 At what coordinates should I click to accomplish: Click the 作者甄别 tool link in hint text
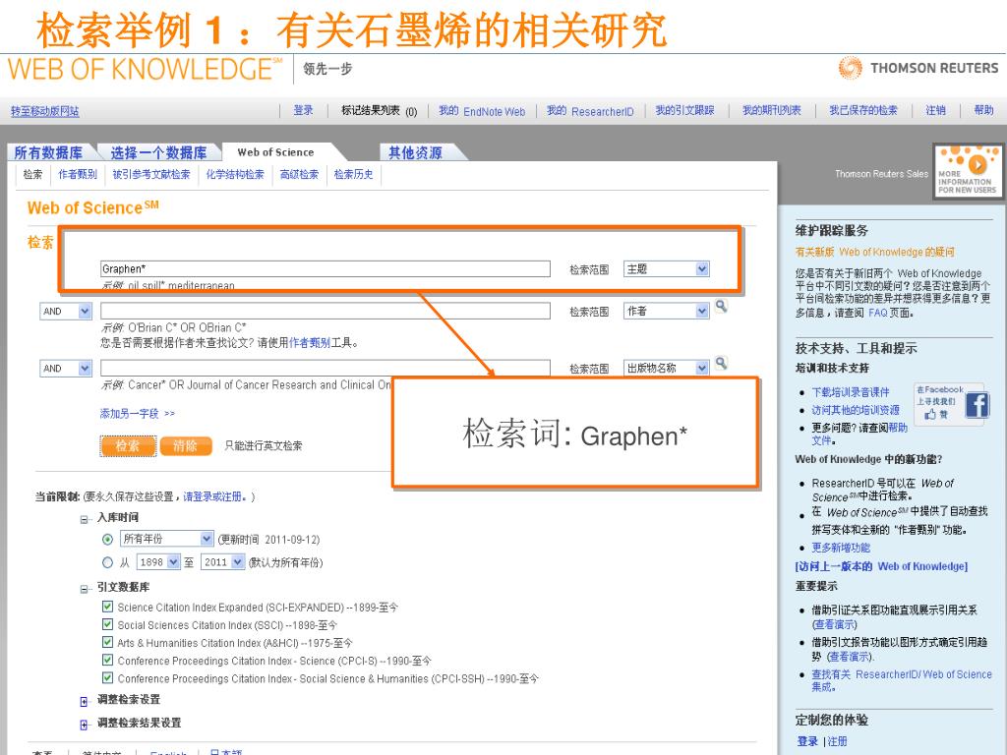click(310, 343)
